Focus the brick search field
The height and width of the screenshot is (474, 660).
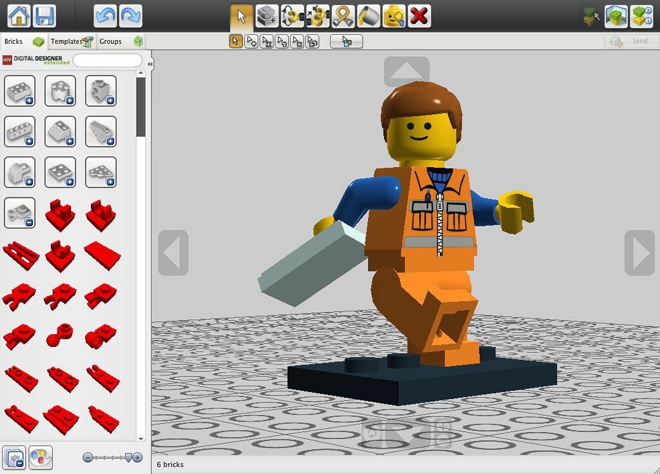coord(108,61)
